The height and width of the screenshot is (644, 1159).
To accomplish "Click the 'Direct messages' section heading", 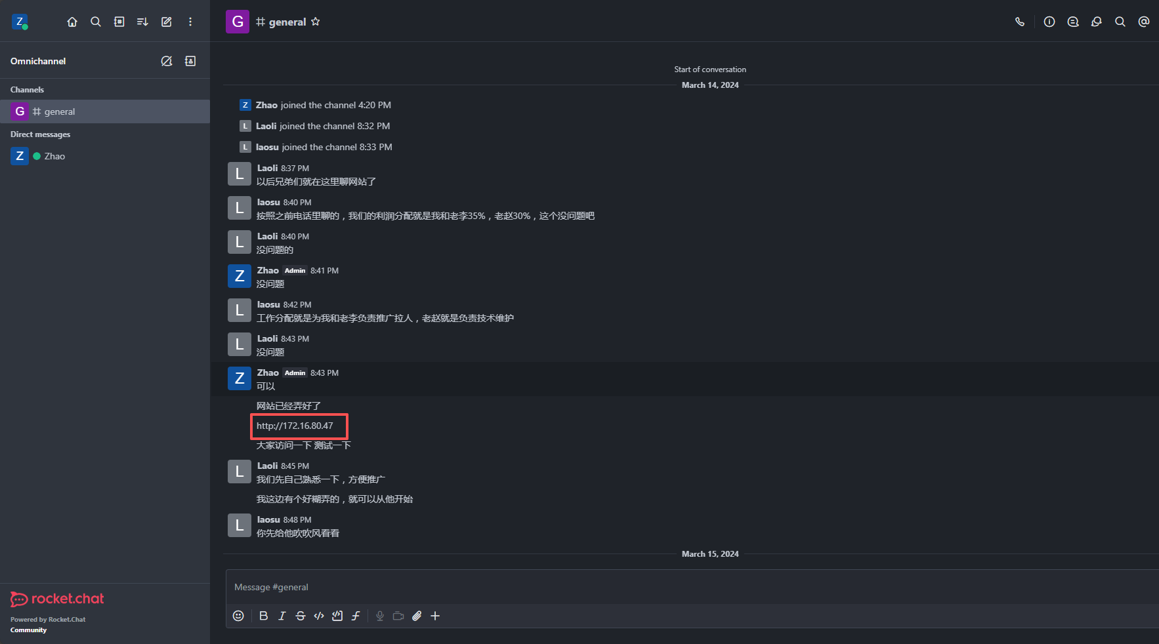I will point(40,134).
